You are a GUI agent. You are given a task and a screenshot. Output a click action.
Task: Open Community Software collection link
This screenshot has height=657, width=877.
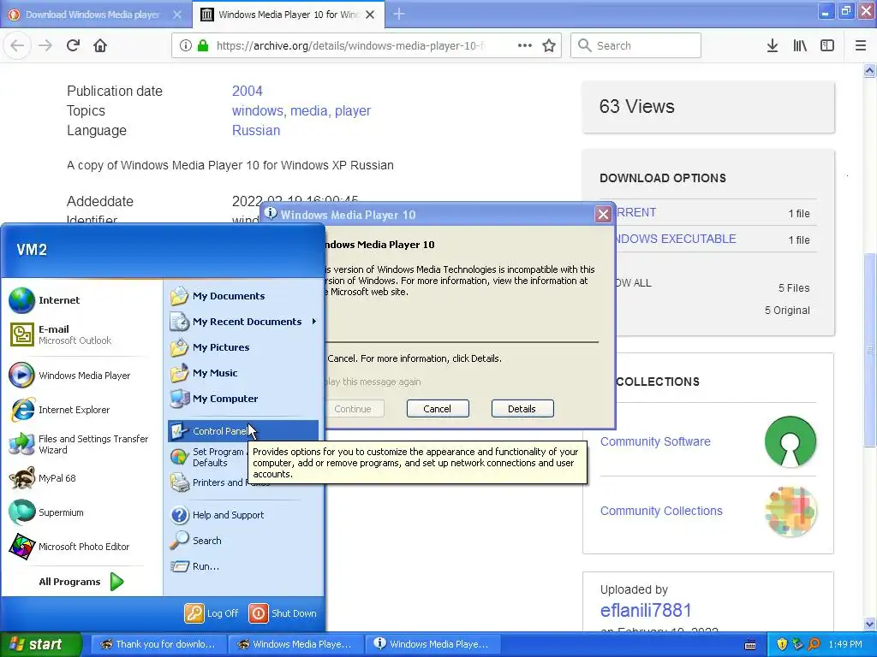[655, 441]
